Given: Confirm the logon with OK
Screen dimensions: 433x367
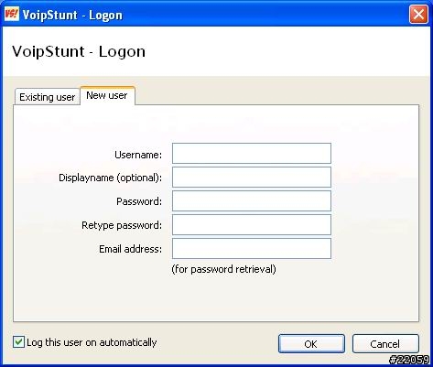Looking at the screenshot, I should pyautogui.click(x=311, y=344).
